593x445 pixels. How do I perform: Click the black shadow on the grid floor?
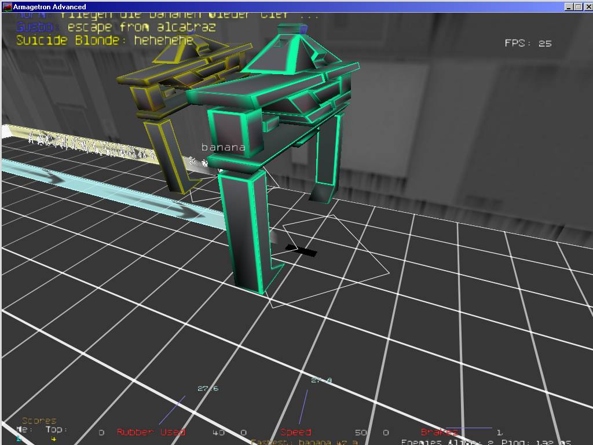[301, 250]
